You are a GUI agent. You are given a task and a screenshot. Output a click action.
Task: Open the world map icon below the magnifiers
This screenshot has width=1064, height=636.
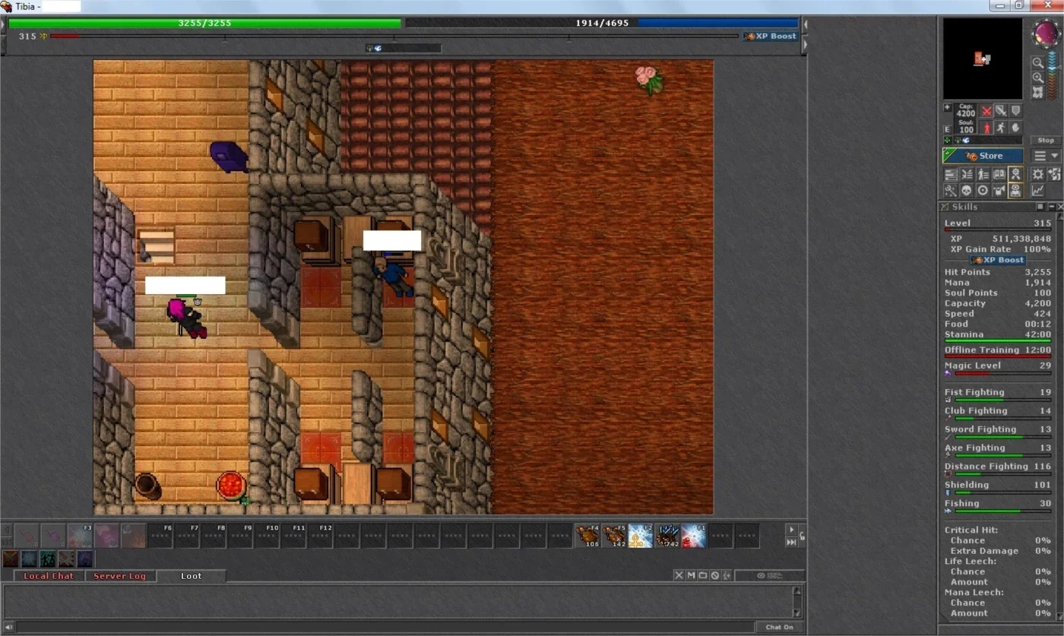pos(1038,92)
